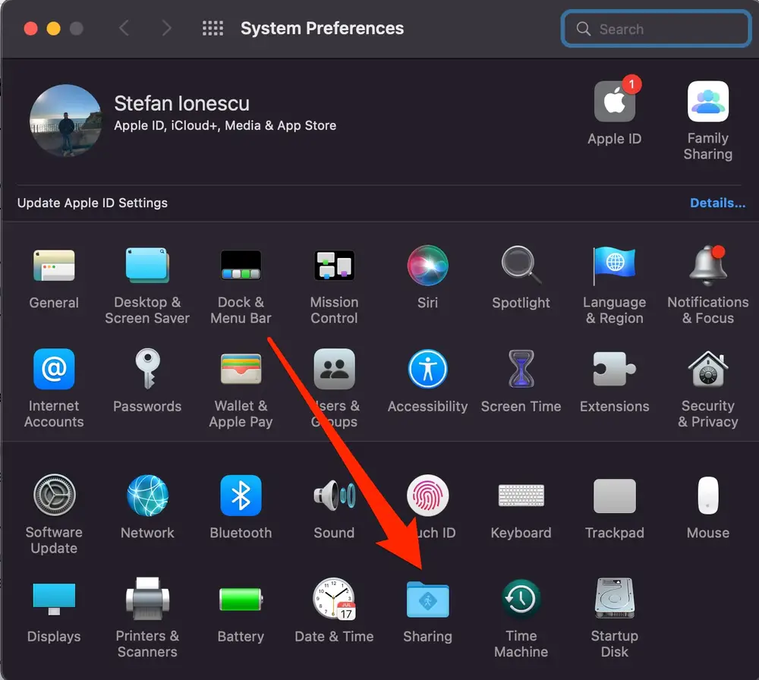Open Language & Region settings
Screen dimensions: 759x680
pos(614,265)
